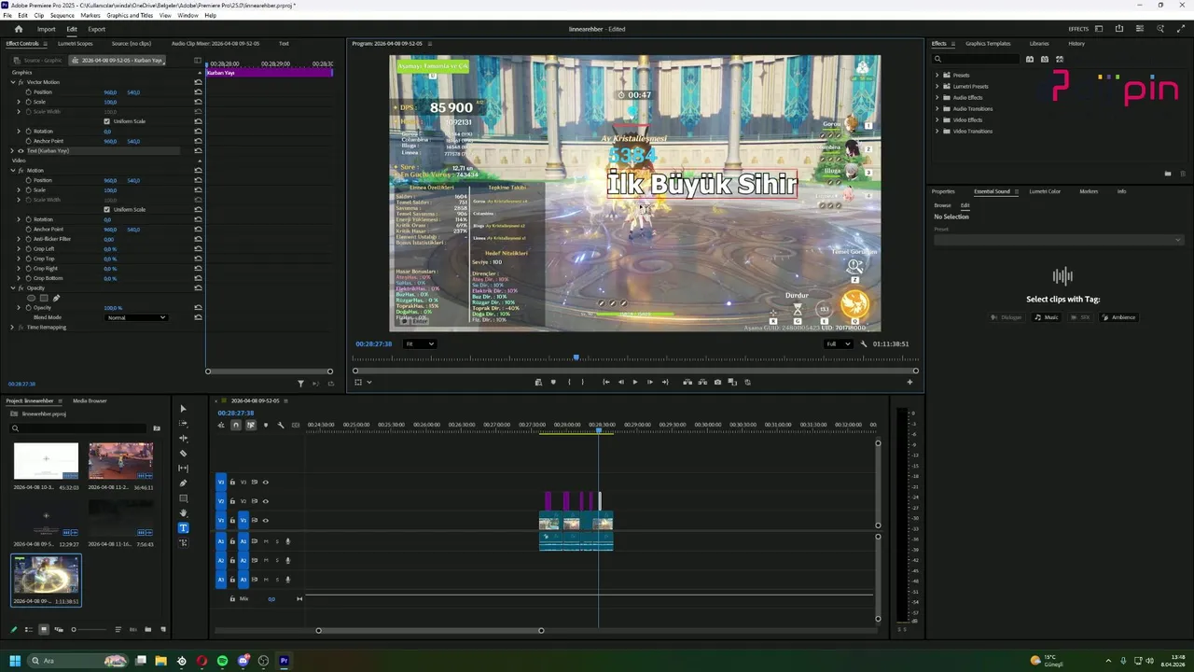Click the Program monitor playhead marker
Image resolution: width=1194 pixels, height=672 pixels.
pyautogui.click(x=576, y=357)
